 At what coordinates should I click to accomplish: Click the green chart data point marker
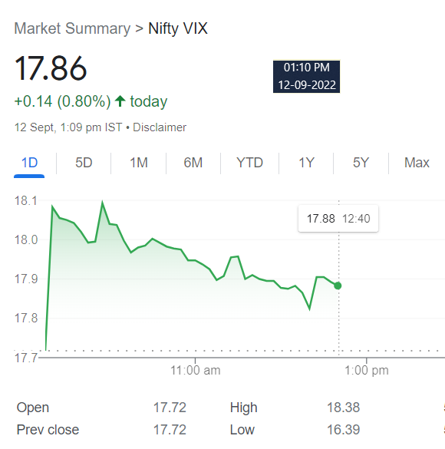(x=338, y=286)
